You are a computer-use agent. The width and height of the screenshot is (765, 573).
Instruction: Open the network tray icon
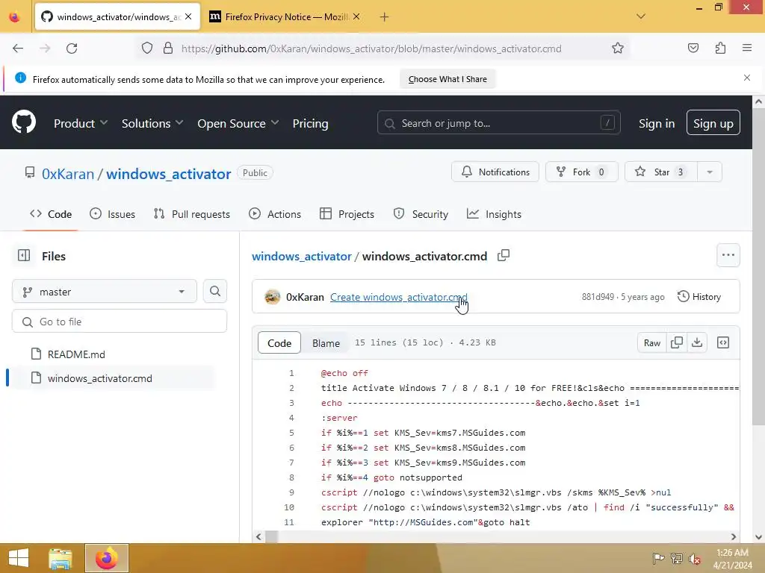coord(677,559)
